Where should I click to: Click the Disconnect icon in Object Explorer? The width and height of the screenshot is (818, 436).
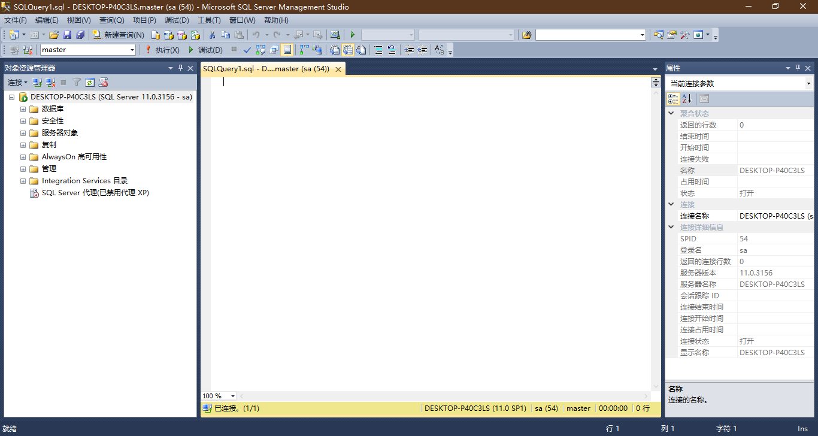click(x=50, y=82)
